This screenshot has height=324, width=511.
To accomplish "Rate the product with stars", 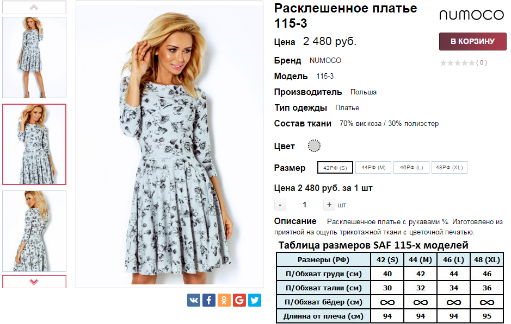I will (x=458, y=63).
